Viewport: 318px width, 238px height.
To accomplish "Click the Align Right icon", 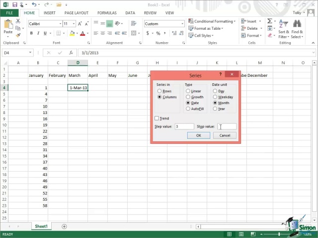I will 109,33.
